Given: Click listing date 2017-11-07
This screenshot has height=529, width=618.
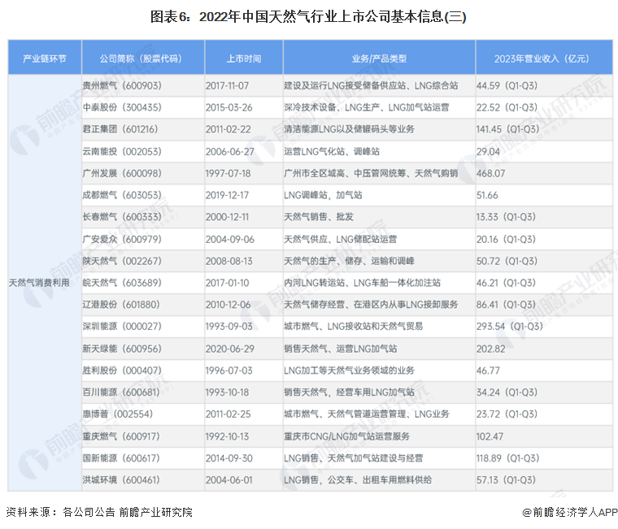Looking at the screenshot, I should click(227, 85).
